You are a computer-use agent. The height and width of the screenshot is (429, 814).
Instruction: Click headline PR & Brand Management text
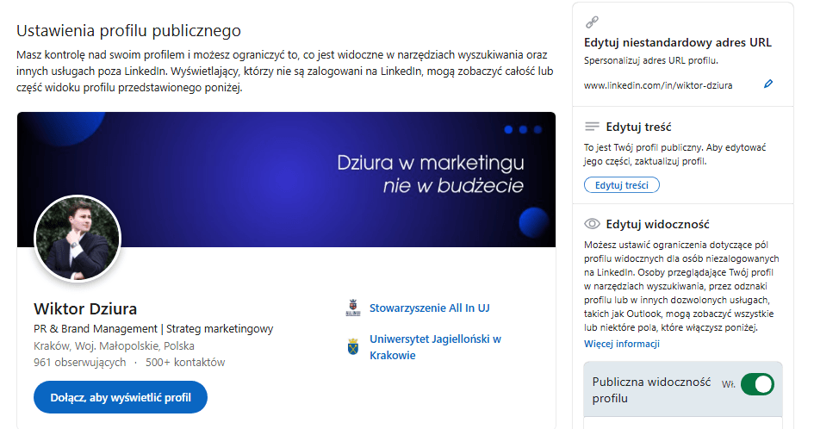click(153, 329)
